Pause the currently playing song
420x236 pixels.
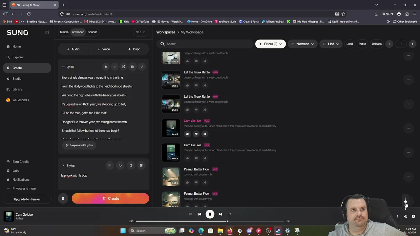210,214
